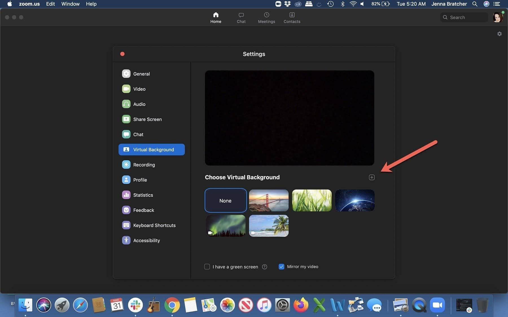
Task: Click the add virtual background plus icon
Action: coord(372,177)
